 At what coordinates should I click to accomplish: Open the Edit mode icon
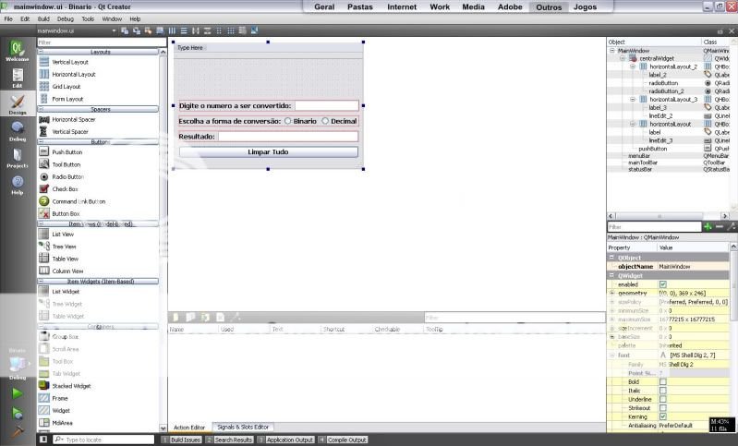tap(17, 78)
